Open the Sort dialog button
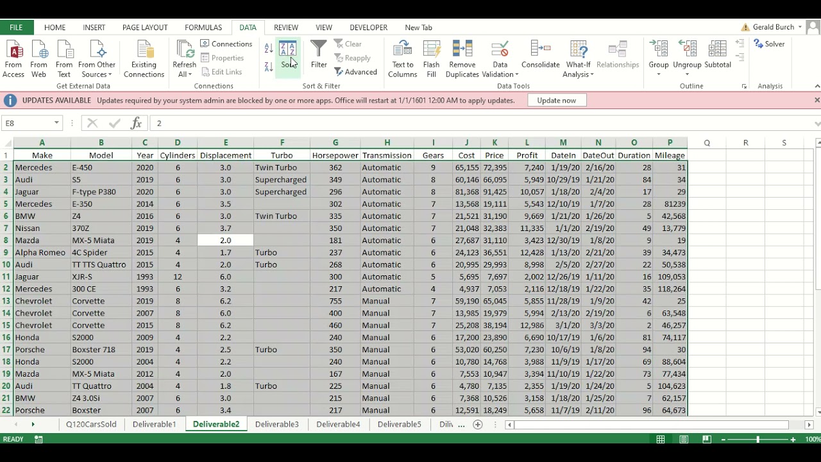Screen dimensions: 821x462 [x=287, y=56]
